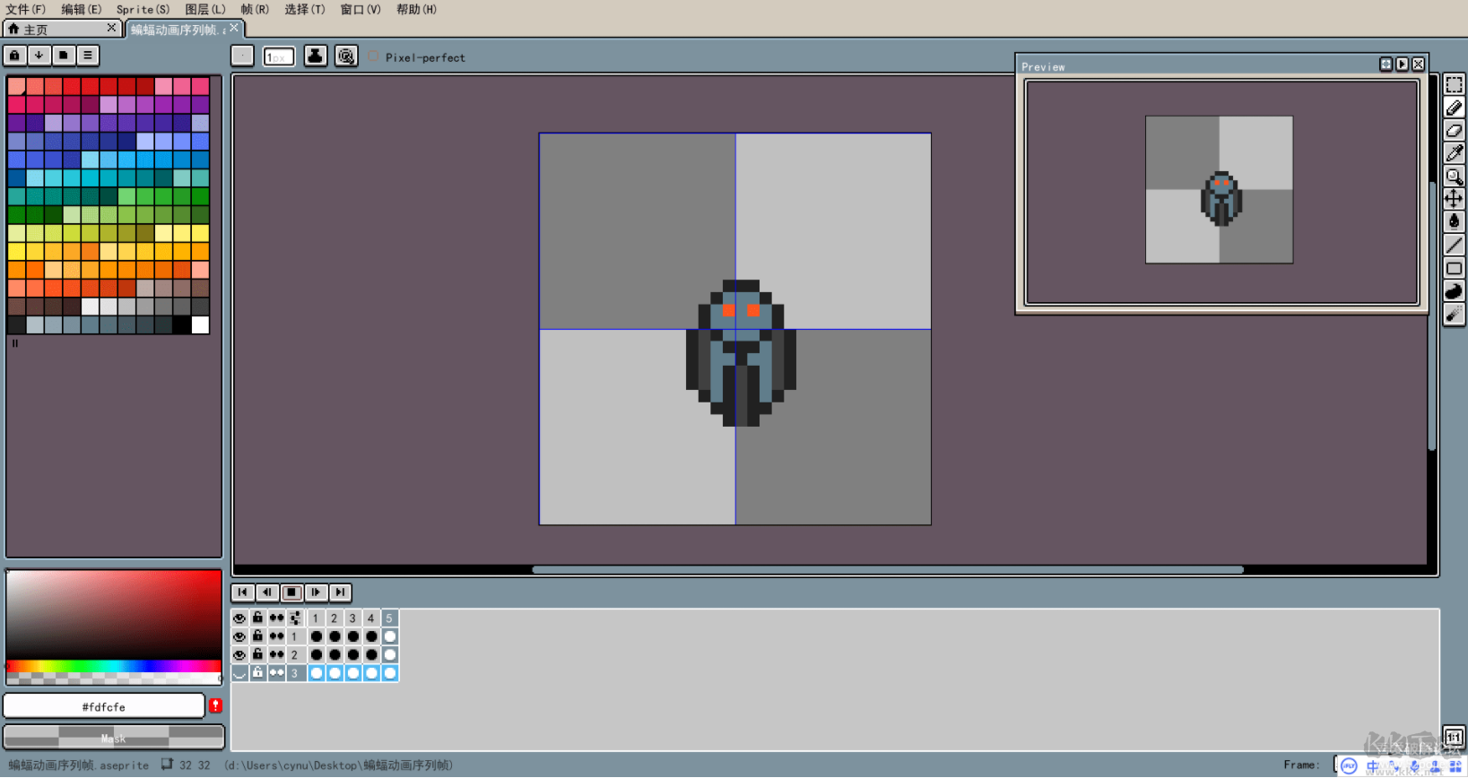Play animation in the Preview window
The width and height of the screenshot is (1468, 778).
tap(1402, 65)
